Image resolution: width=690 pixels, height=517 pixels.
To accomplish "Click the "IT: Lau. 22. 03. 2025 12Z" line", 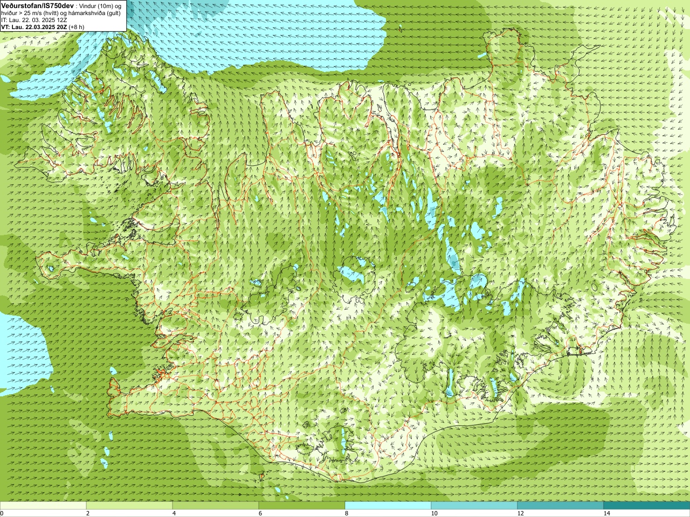I will pos(34,19).
